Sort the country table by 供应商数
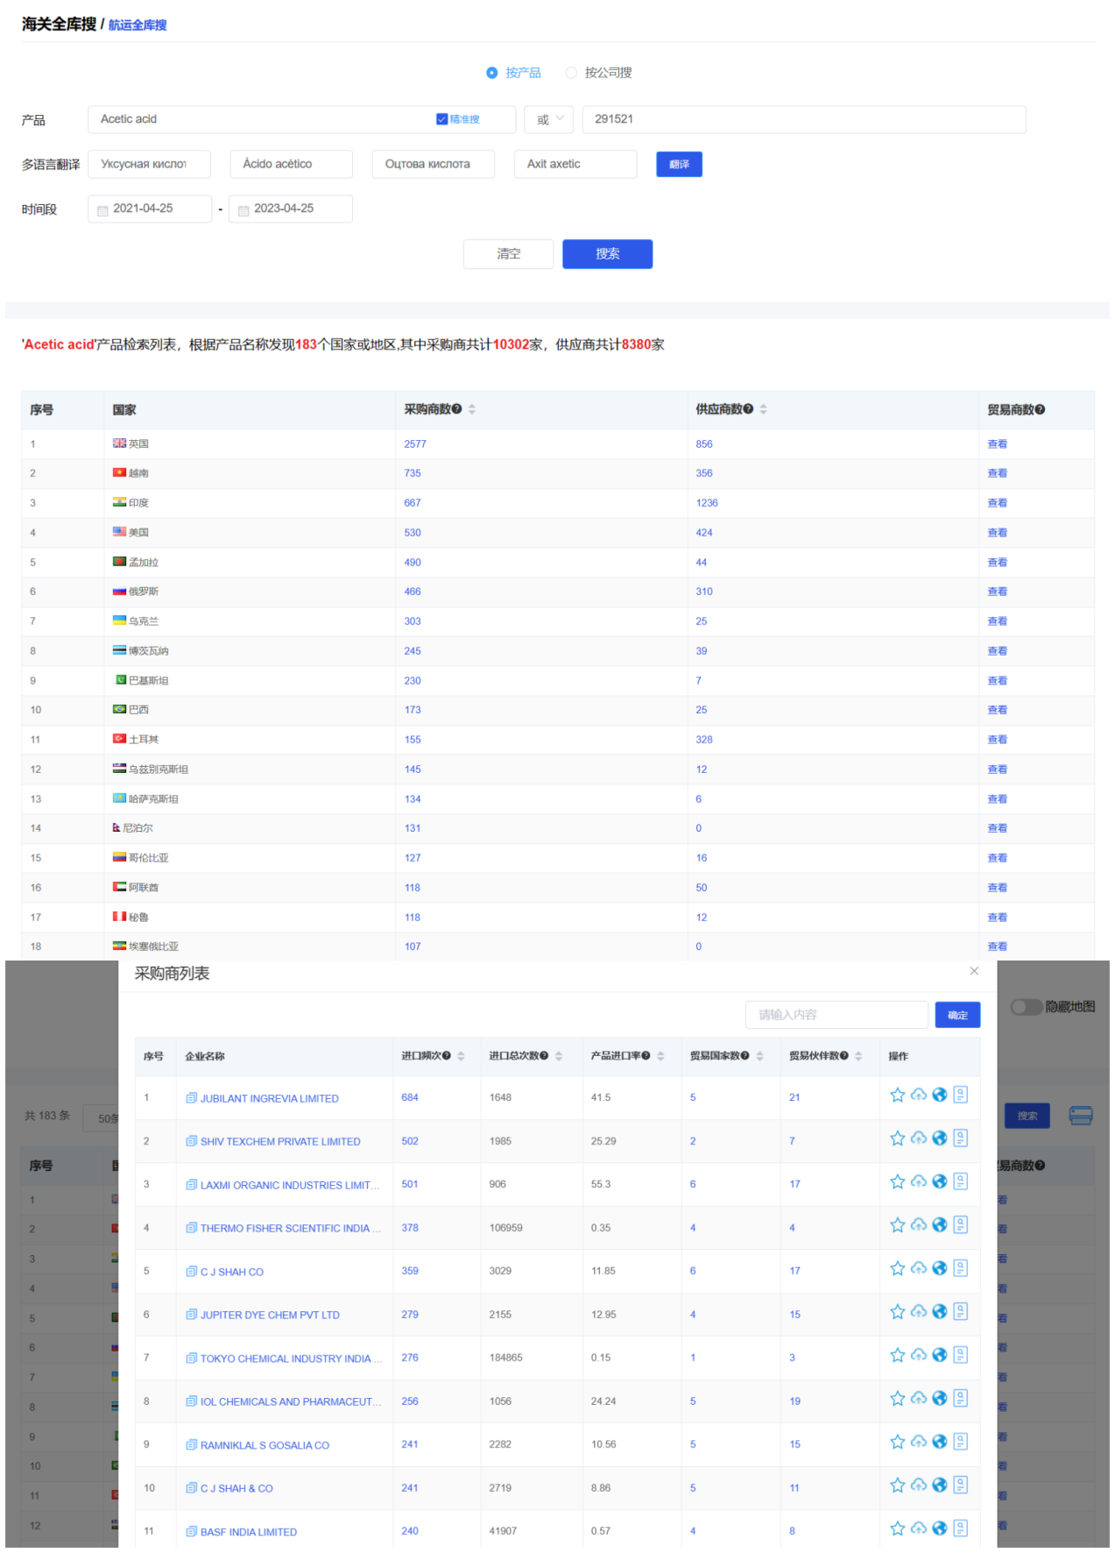1115x1553 pixels. pos(764,410)
